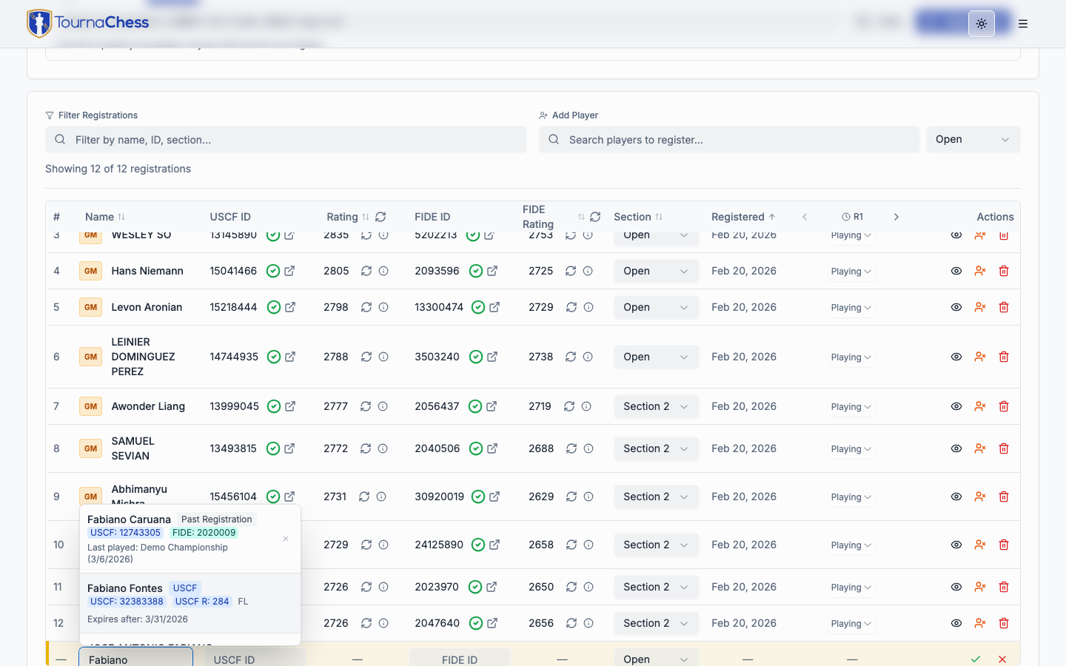The height and width of the screenshot is (666, 1066).
Task: View details eye icon for Leinier Dominguez Perez
Action: coord(956,357)
